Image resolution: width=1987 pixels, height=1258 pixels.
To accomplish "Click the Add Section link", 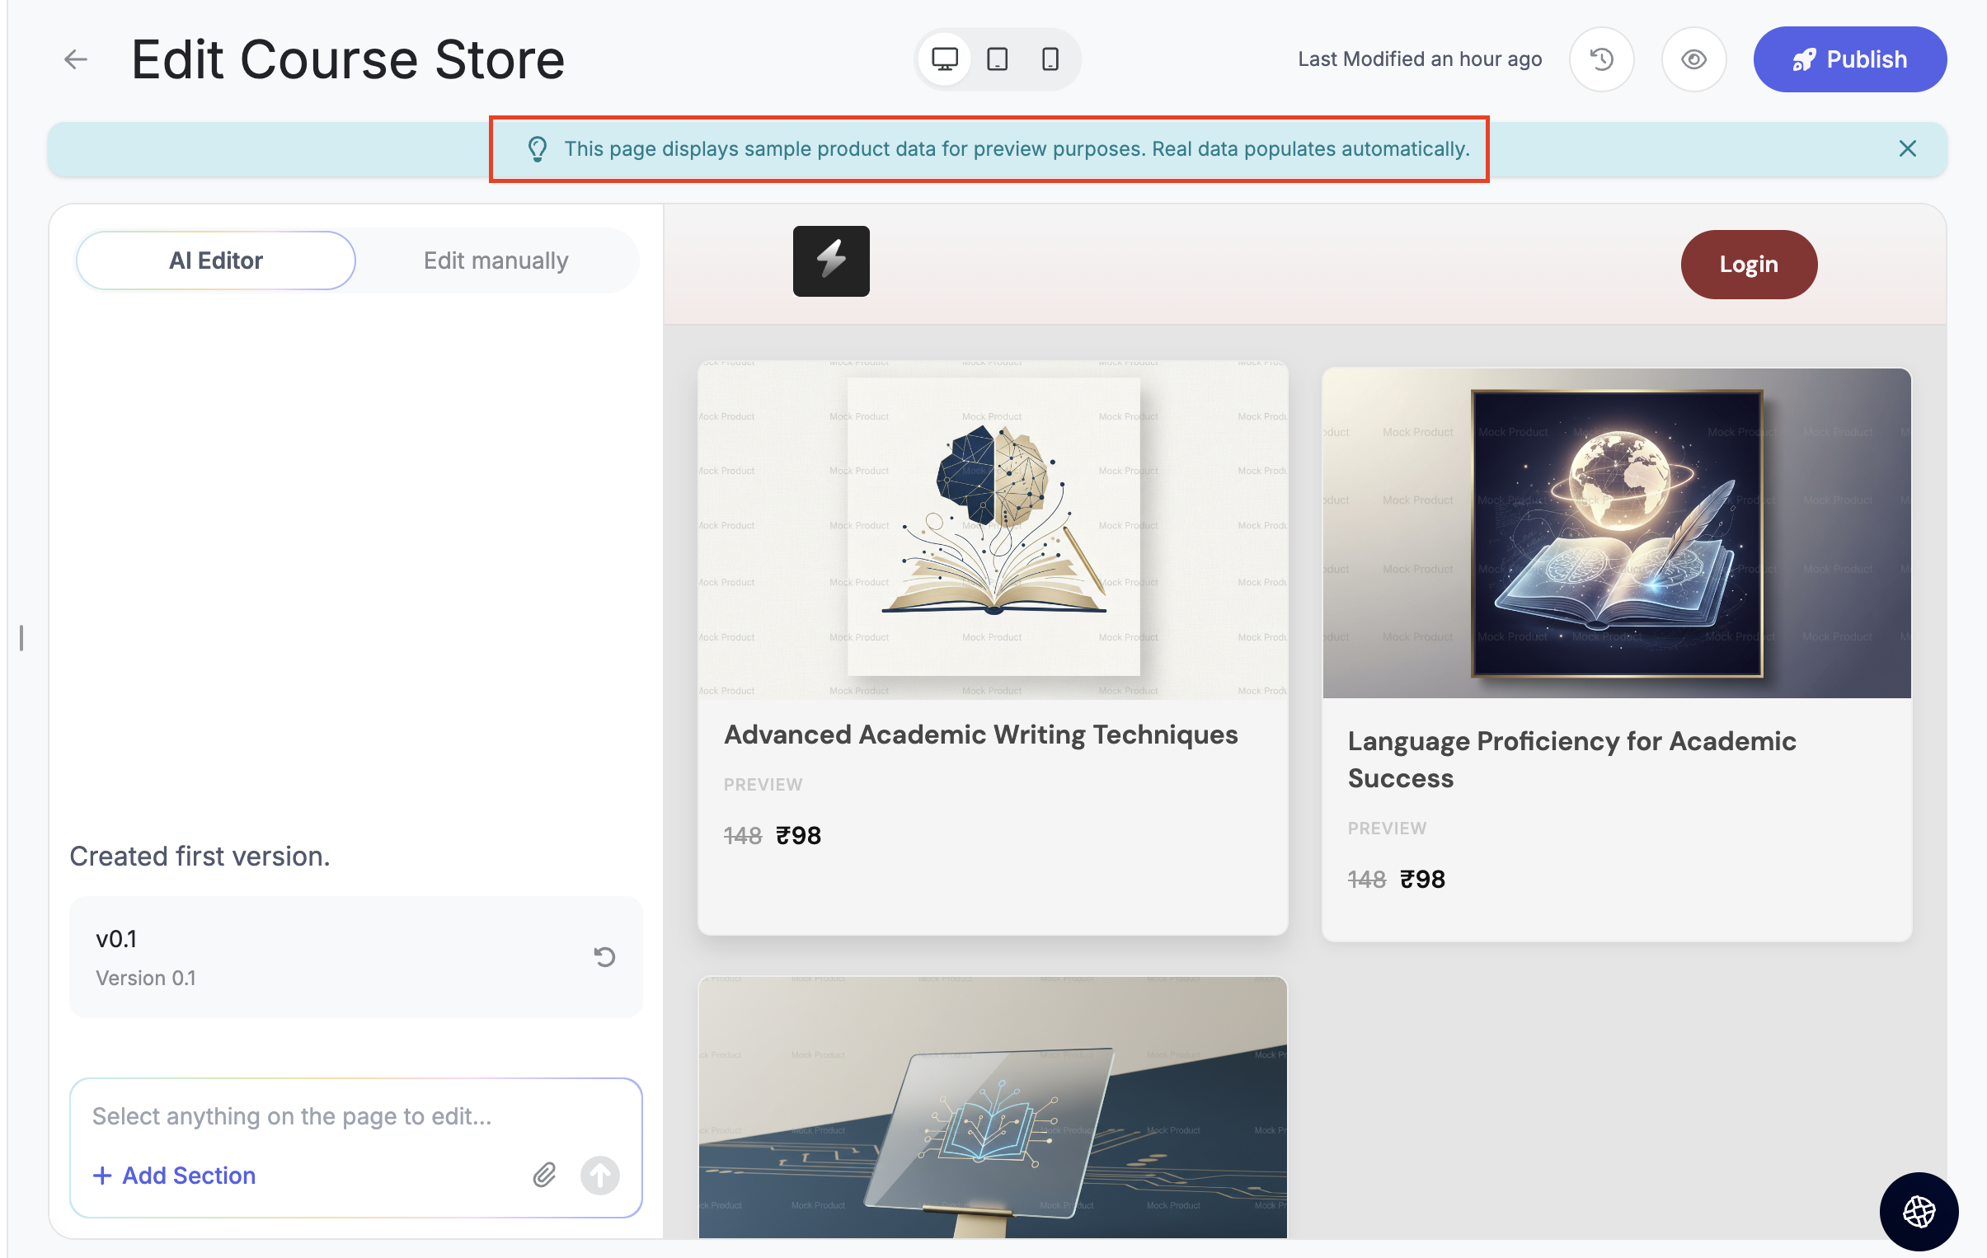I will [x=174, y=1175].
